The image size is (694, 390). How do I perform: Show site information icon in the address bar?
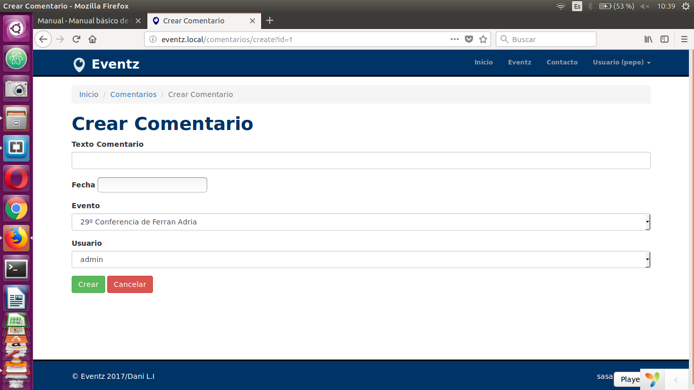(153, 39)
